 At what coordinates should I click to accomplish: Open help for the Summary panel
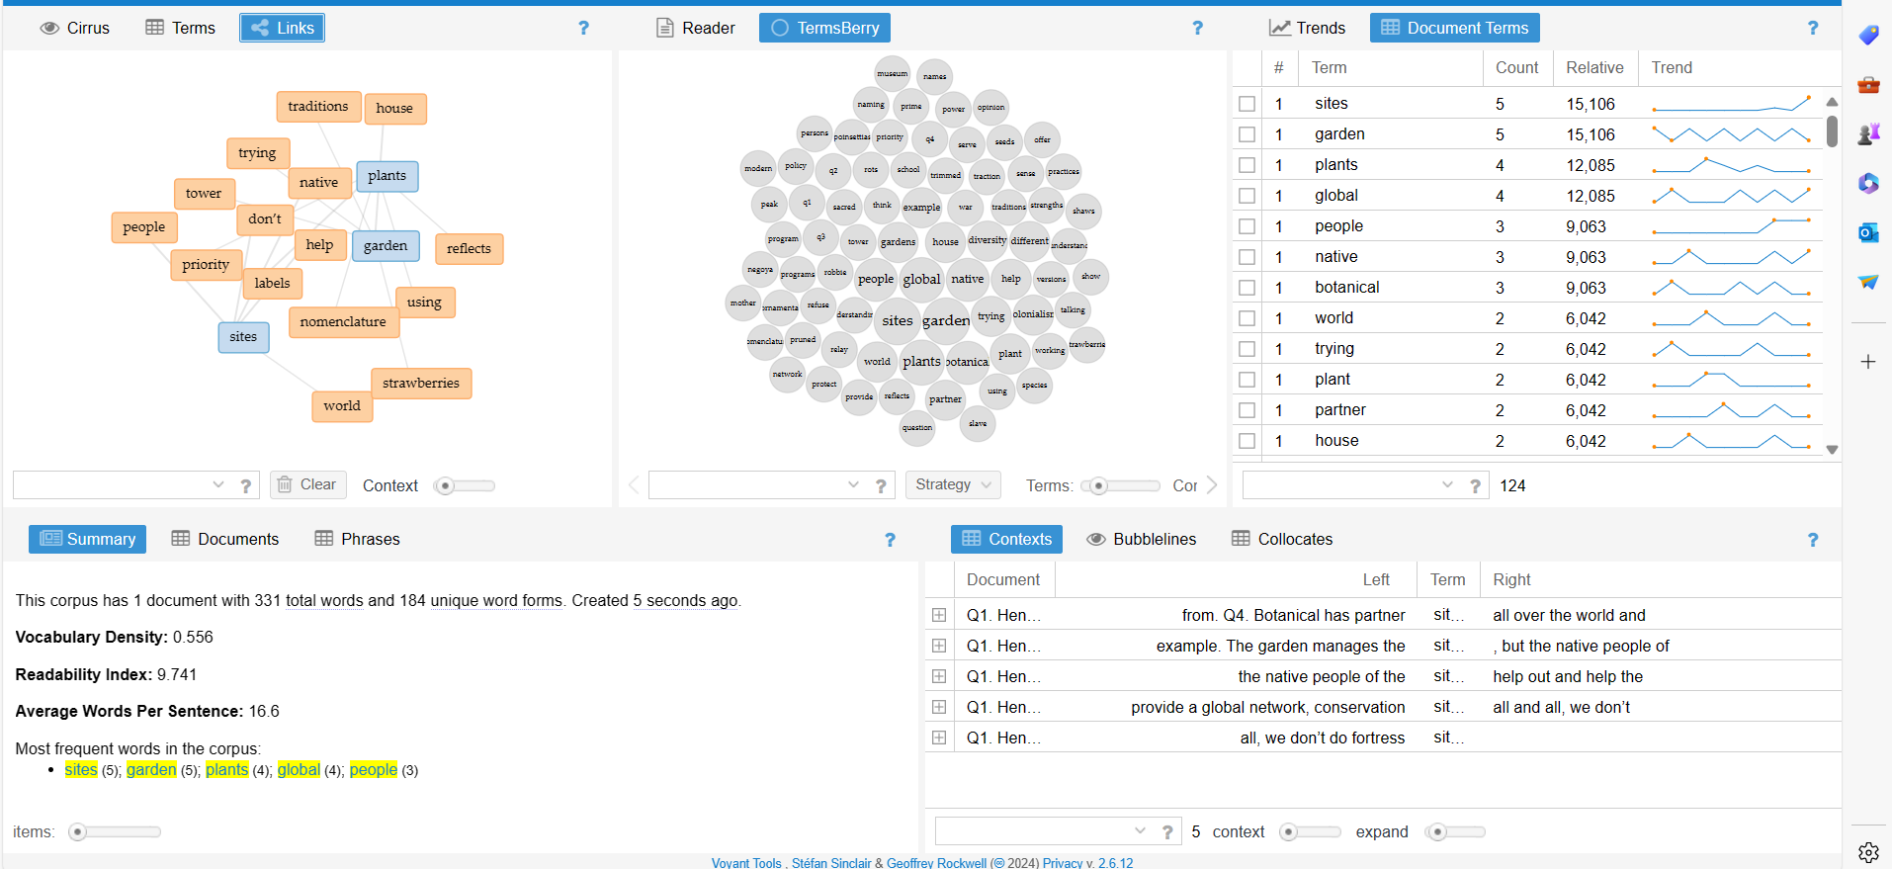point(890,540)
